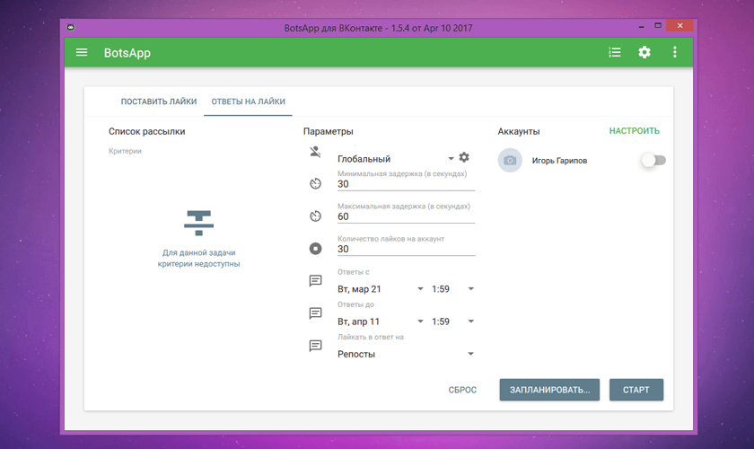Screen dimensions: 754x449
Task: Click the BotsApp header title
Action: coord(127,53)
